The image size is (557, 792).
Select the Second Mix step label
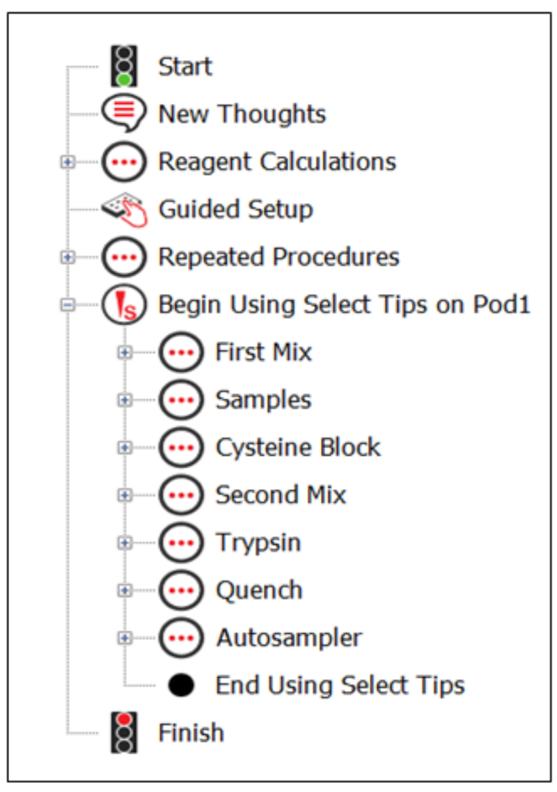pyautogui.click(x=281, y=495)
